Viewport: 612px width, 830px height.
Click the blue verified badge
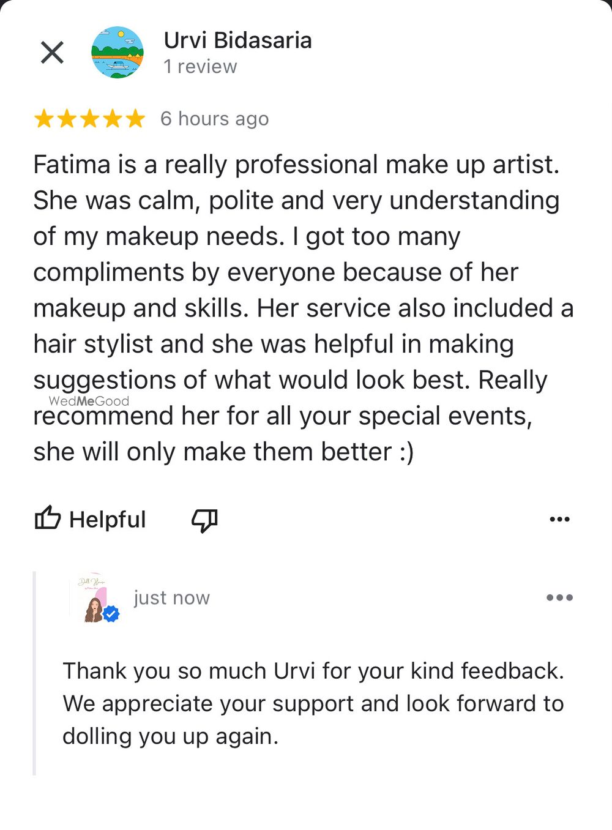tap(111, 613)
